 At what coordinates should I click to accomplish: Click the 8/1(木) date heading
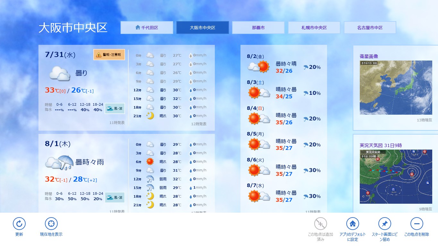(x=58, y=144)
